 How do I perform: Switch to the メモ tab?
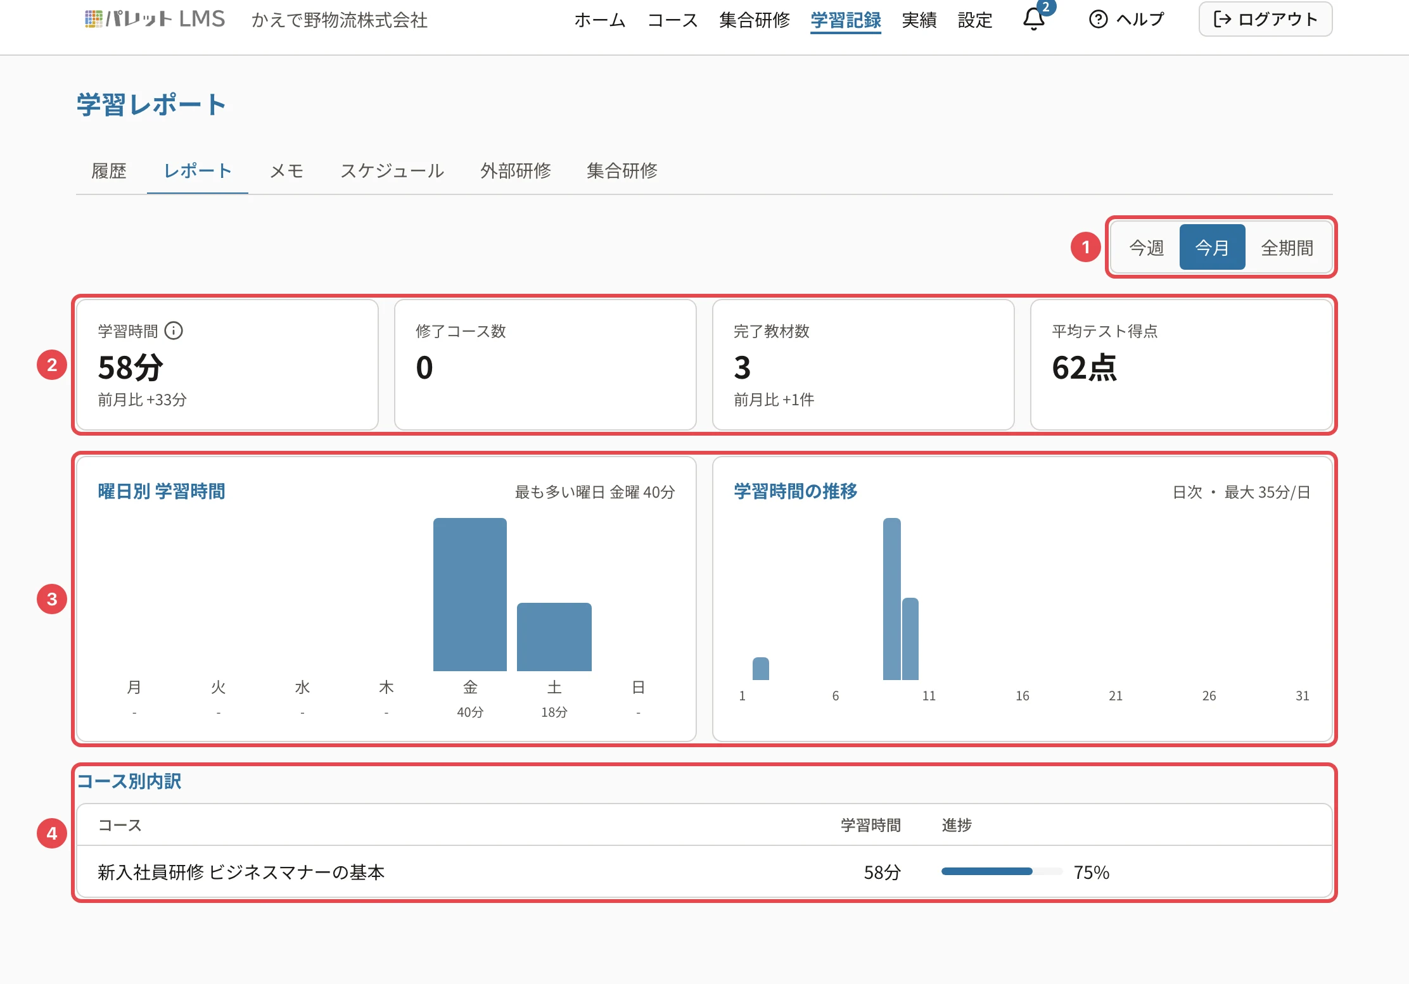[x=286, y=171]
